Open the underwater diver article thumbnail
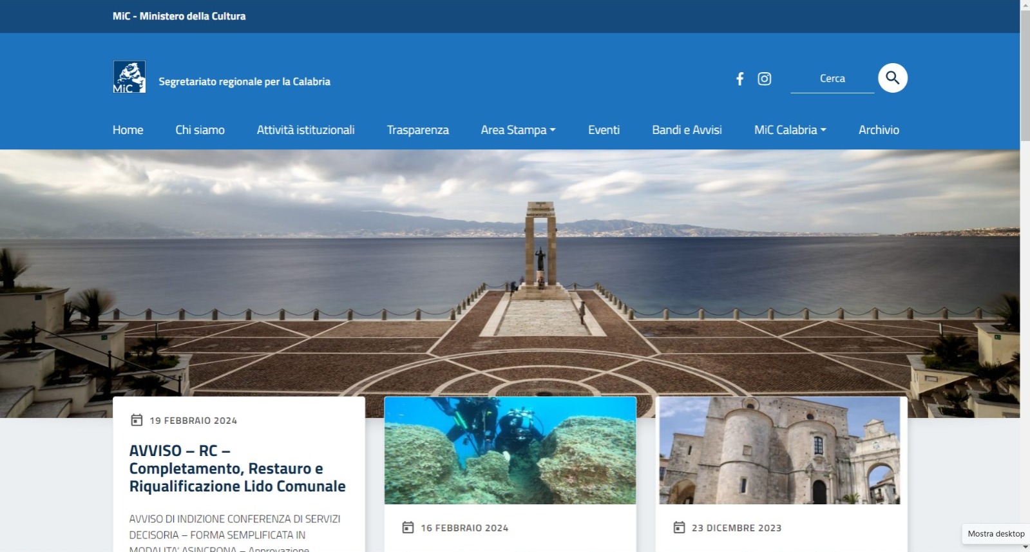 510,450
